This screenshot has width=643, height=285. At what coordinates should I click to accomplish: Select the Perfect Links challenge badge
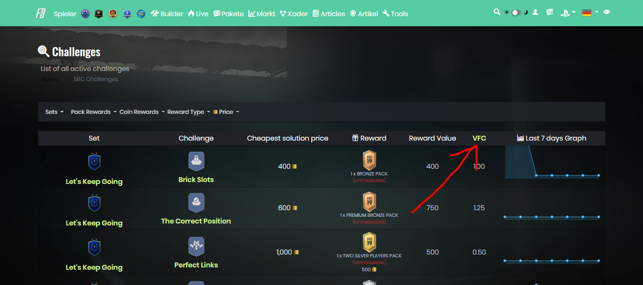[196, 246]
